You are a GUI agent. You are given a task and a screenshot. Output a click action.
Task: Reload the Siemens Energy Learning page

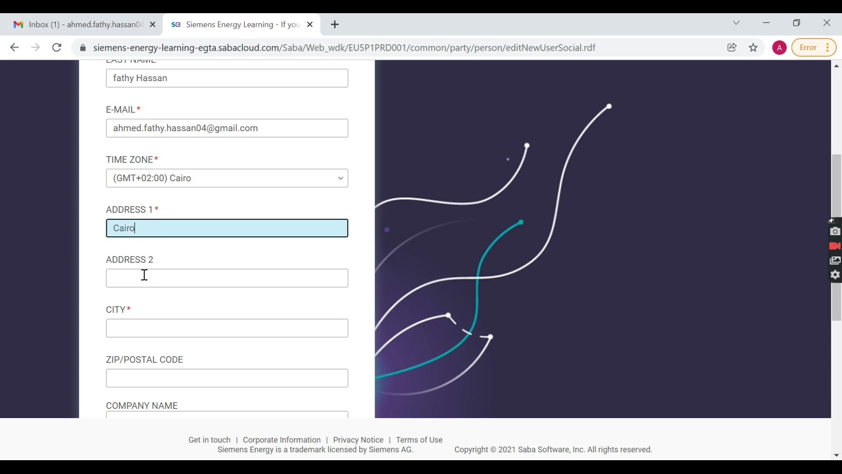point(57,47)
